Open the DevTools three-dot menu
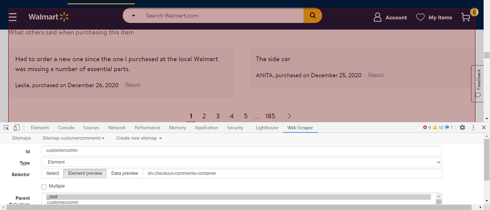The image size is (490, 210). pos(473,127)
